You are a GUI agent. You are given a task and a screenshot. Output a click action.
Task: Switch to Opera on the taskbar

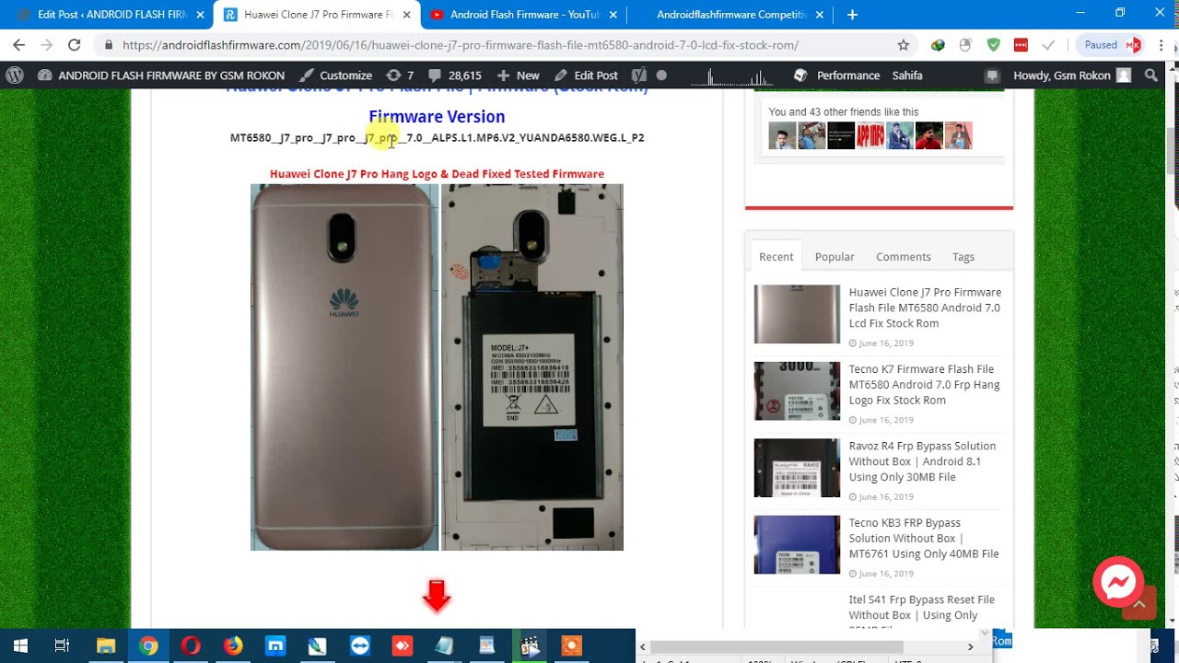[x=191, y=646]
